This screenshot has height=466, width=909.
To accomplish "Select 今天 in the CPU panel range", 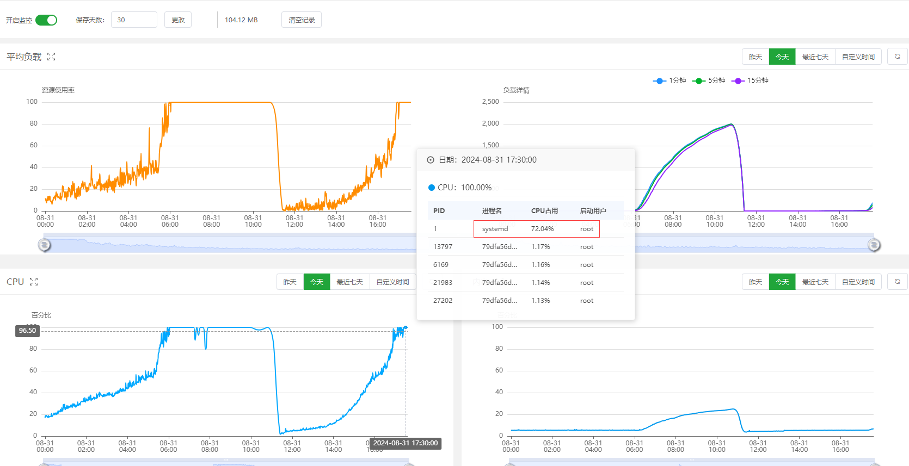I will (x=317, y=282).
